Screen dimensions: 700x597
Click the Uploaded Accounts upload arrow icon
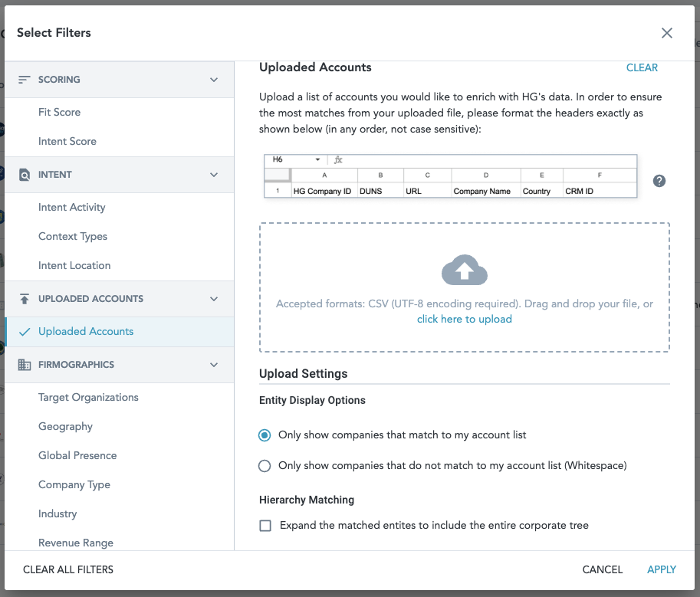coord(25,299)
